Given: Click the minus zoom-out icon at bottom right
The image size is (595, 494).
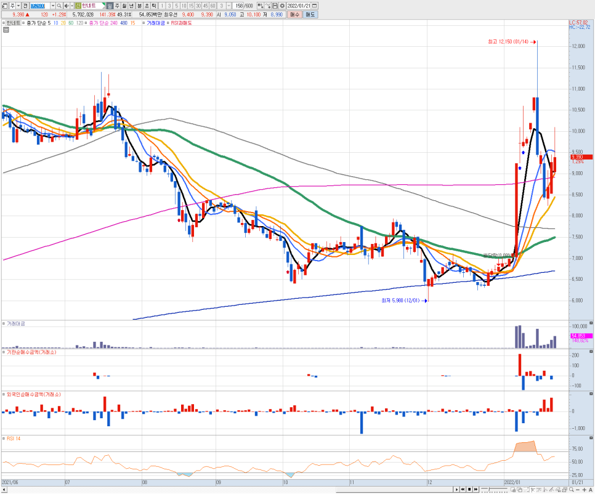Looking at the screenshot, I should [578, 490].
